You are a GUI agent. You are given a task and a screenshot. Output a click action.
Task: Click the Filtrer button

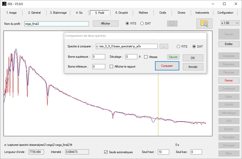point(229,153)
